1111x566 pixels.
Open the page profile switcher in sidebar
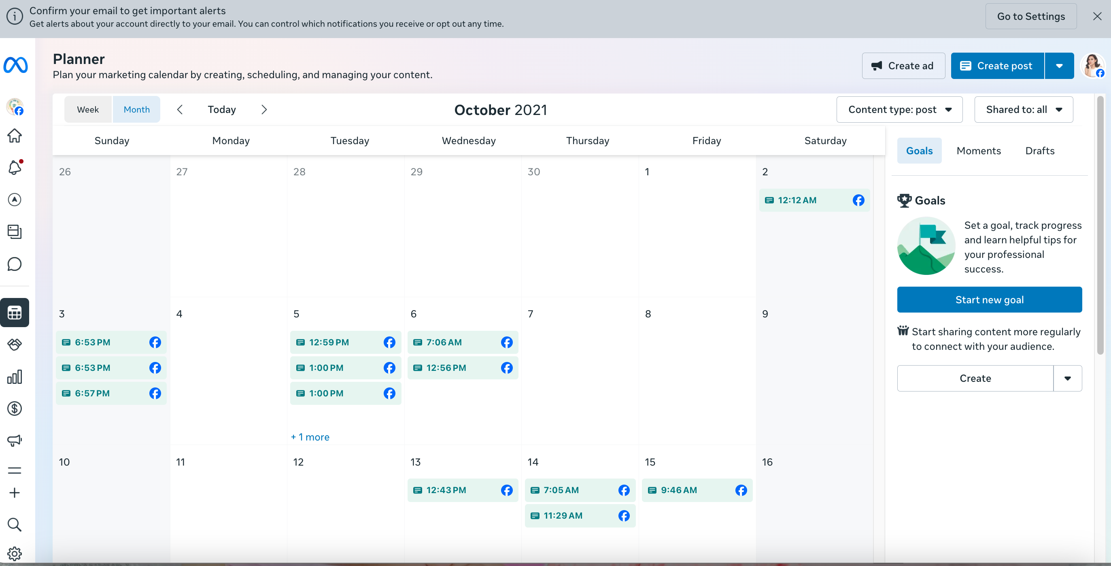[15, 106]
